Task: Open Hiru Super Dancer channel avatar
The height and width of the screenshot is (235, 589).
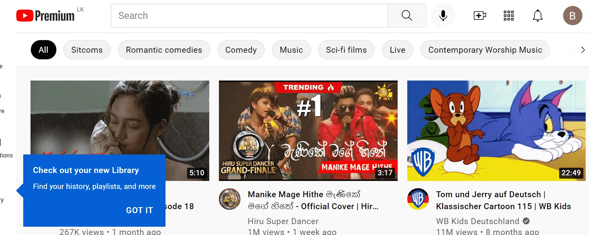Action: [229, 199]
